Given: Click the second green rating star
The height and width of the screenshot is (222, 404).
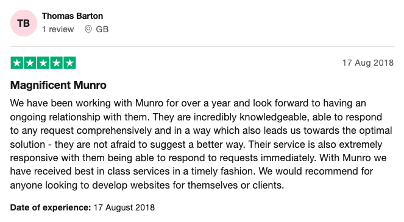Looking at the screenshot, I should 30,63.
